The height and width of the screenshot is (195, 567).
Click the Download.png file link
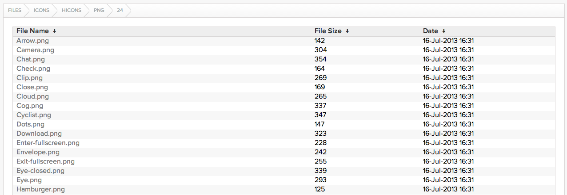39,134
